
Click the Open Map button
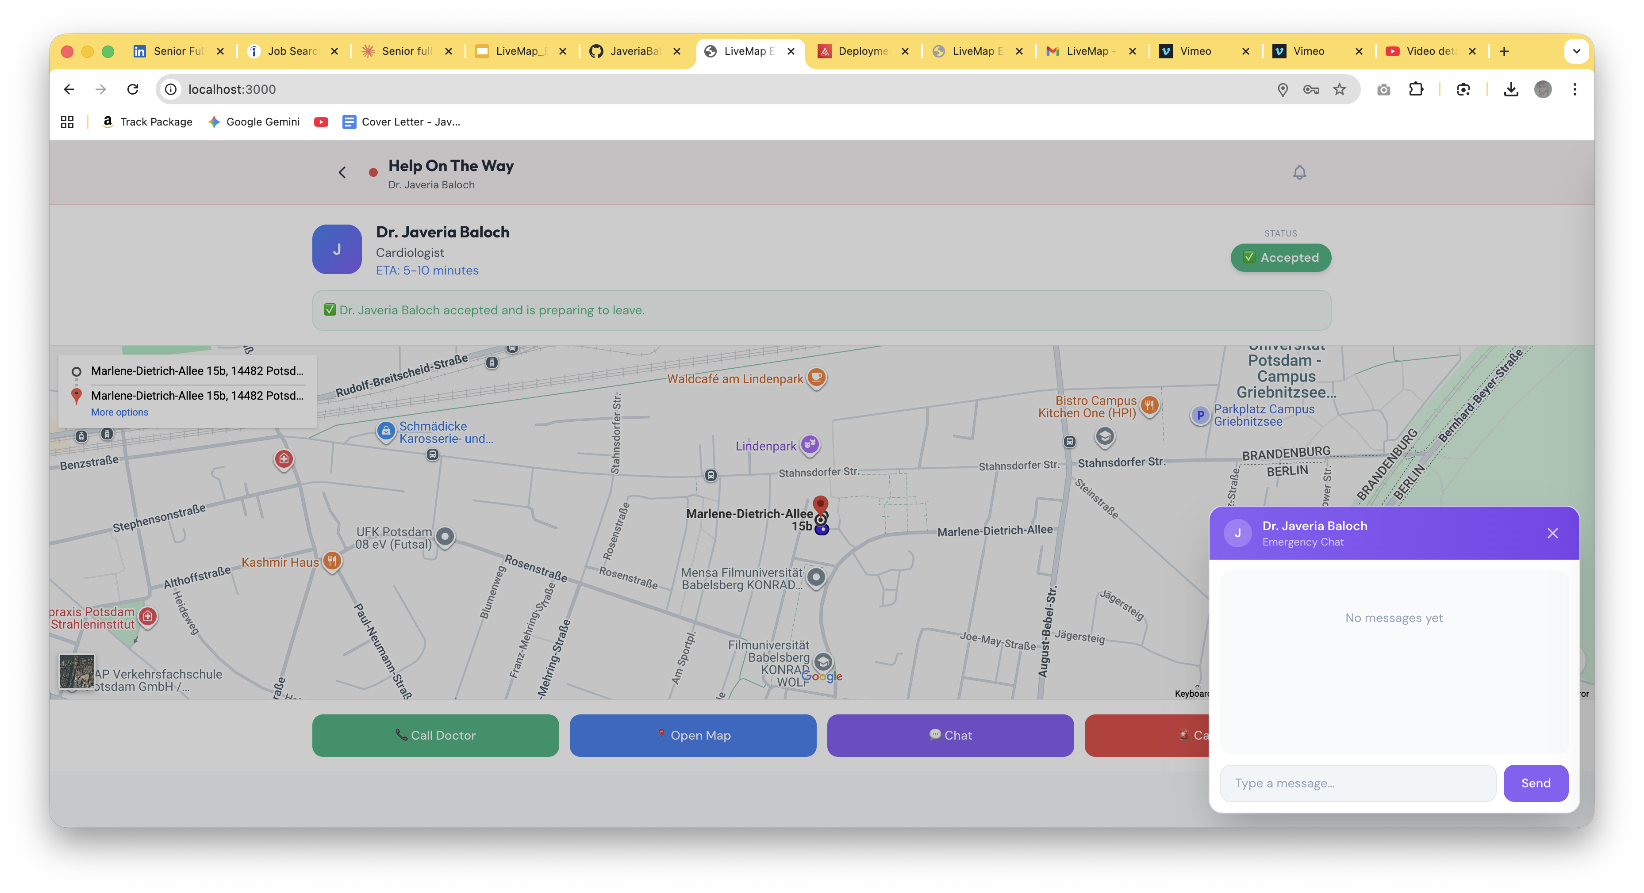[x=692, y=736]
